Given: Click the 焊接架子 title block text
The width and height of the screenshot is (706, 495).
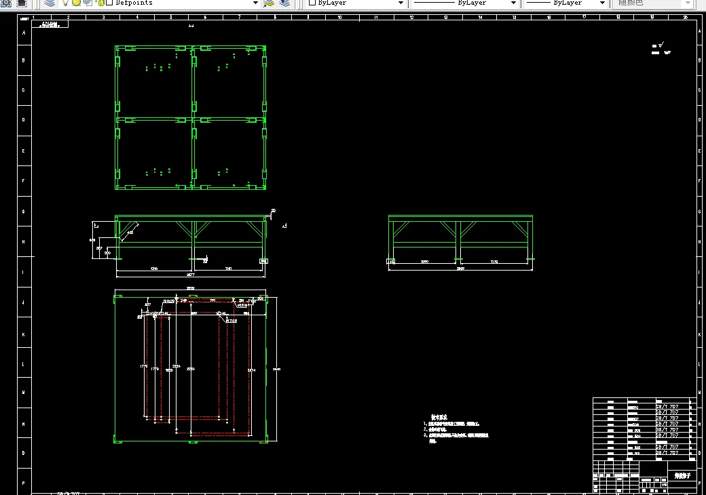Looking at the screenshot, I should (682, 475).
